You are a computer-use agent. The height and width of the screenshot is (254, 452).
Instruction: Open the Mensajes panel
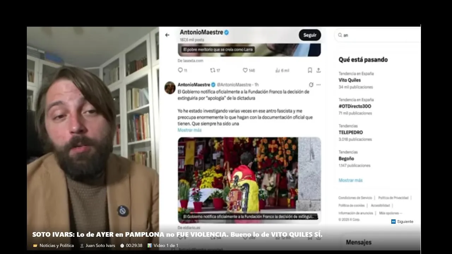click(x=359, y=242)
